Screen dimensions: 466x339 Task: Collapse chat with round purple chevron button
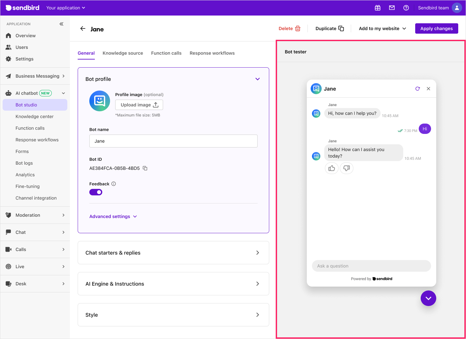[x=428, y=298]
